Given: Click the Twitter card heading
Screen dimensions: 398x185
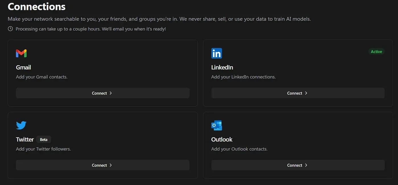Looking at the screenshot, I should (25, 139).
